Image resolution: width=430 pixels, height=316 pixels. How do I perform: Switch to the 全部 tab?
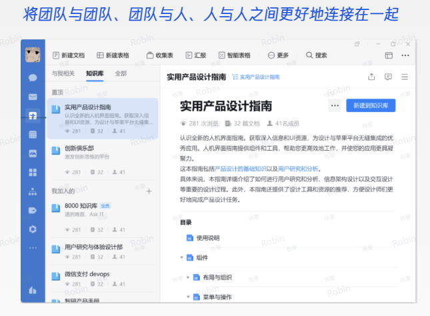pos(121,73)
